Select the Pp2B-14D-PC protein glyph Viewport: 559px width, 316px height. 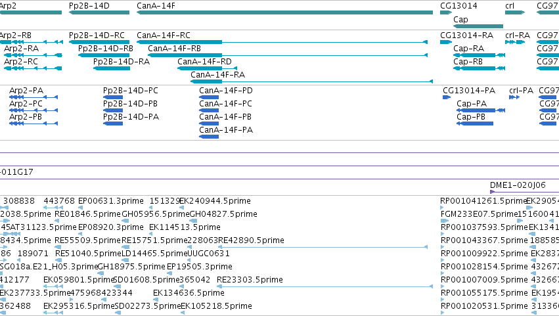click(x=113, y=97)
